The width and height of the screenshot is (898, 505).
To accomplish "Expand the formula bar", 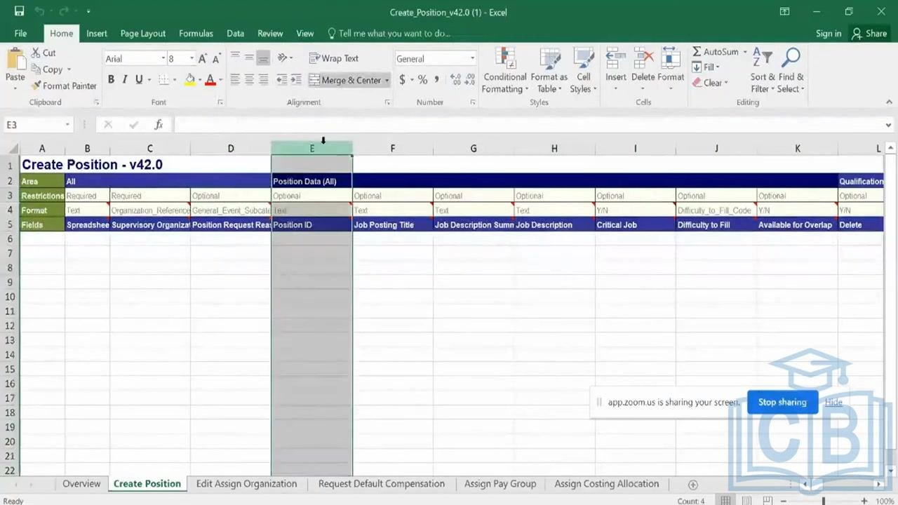I will pos(889,125).
